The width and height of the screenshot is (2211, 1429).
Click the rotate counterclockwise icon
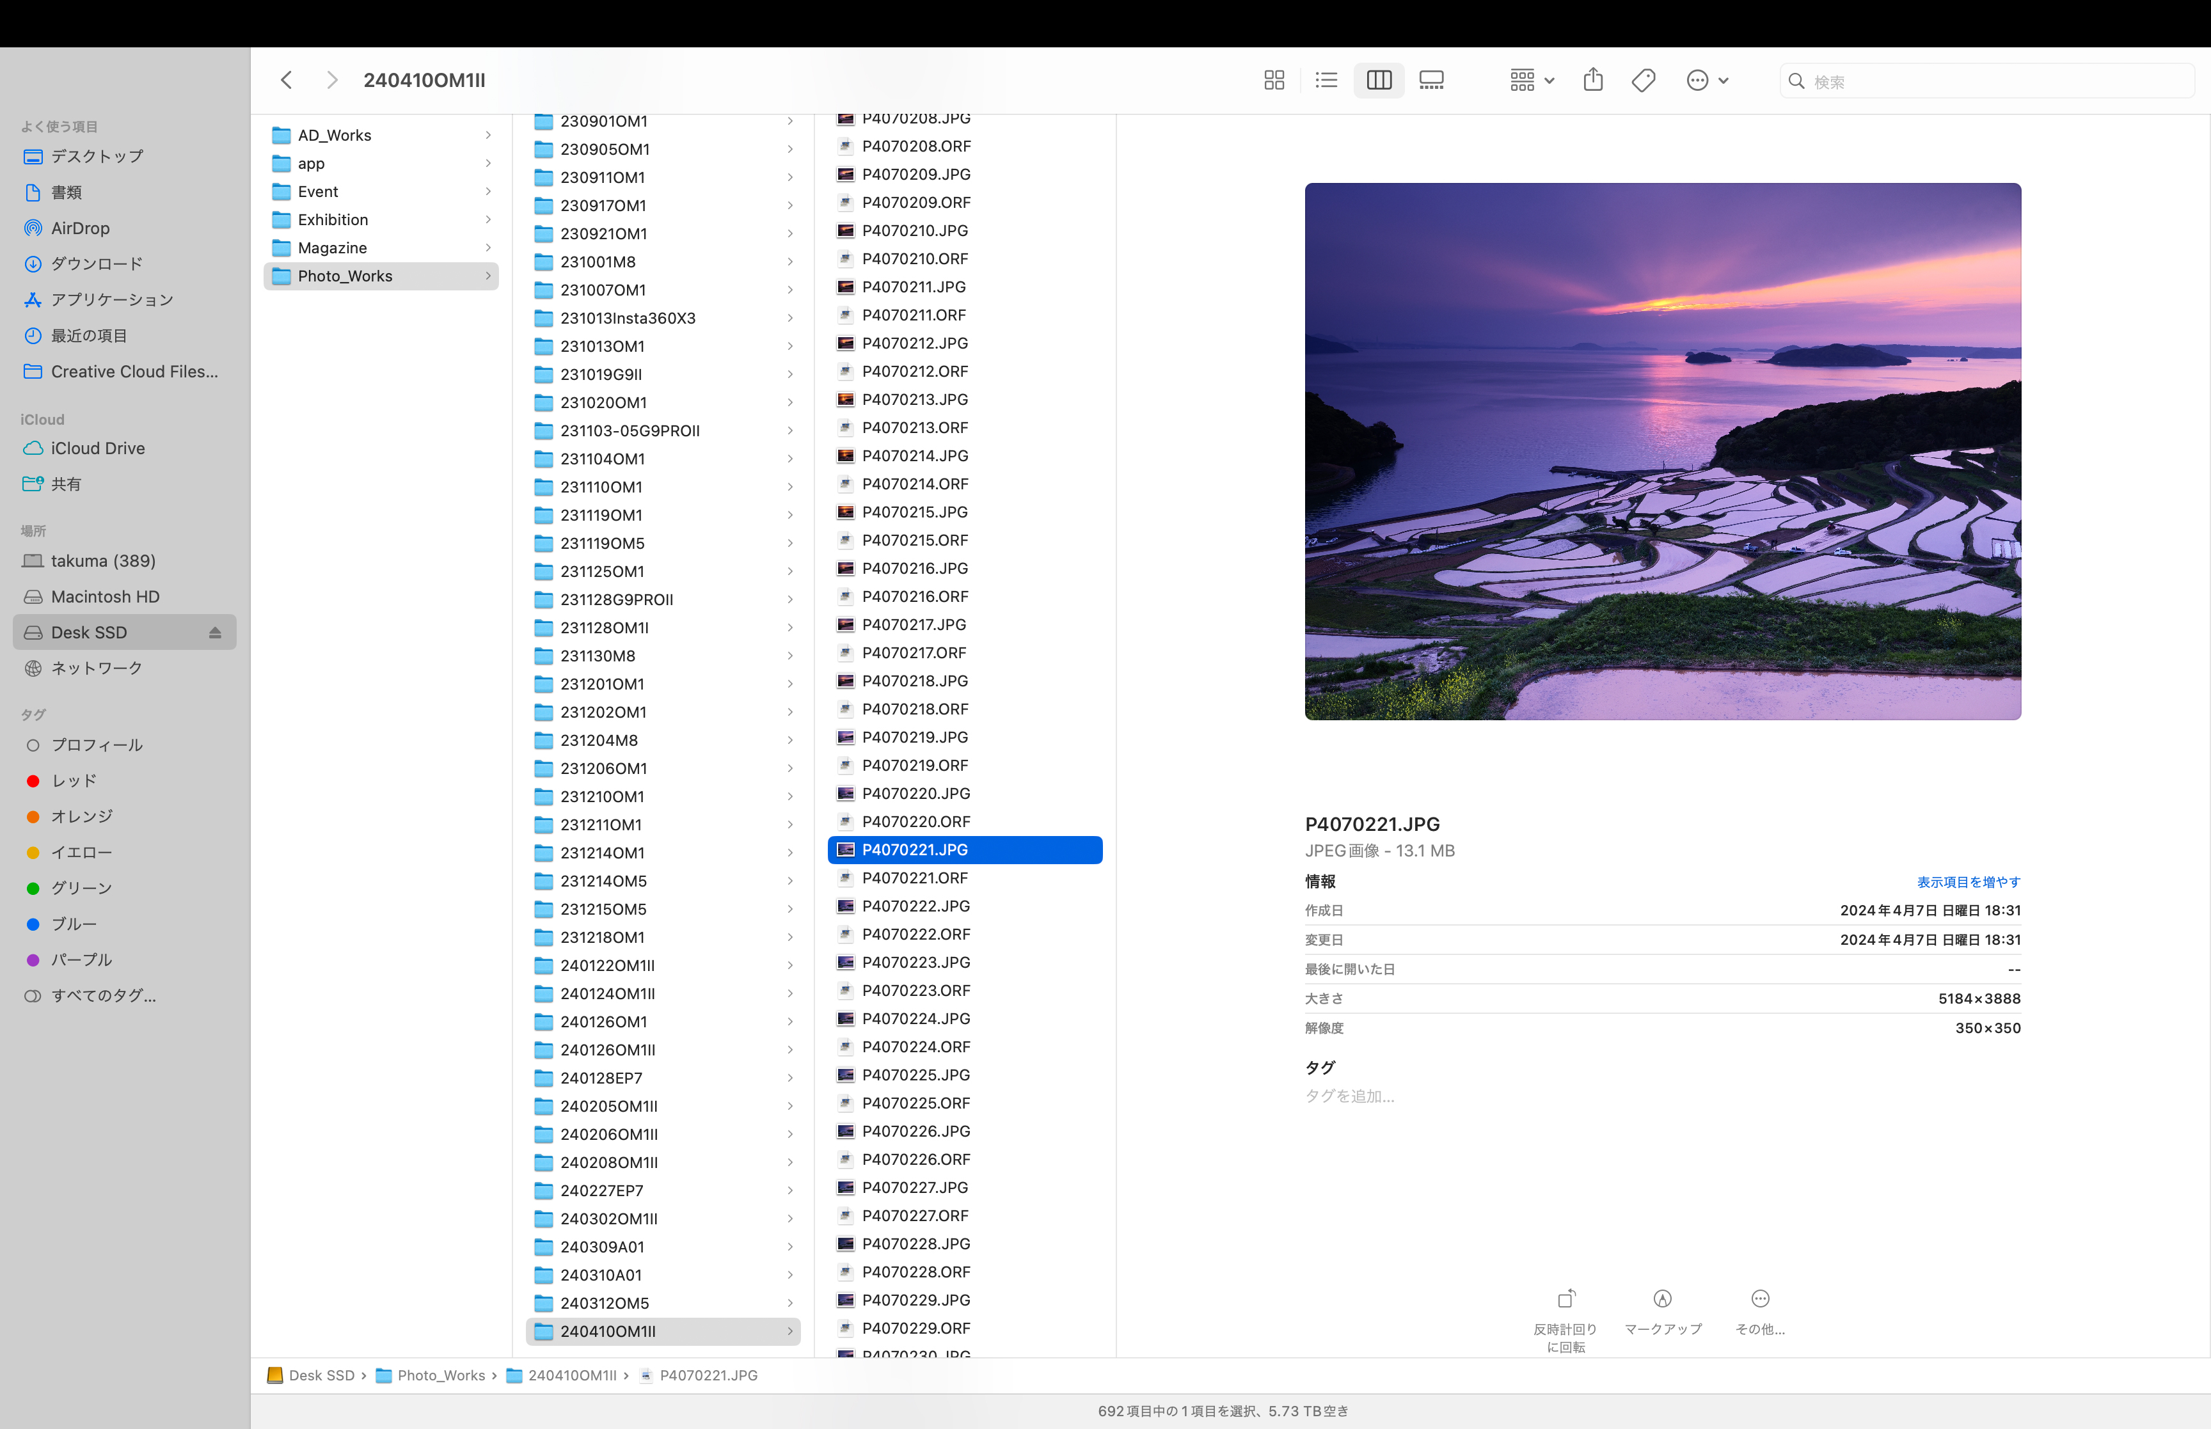tap(1565, 1299)
